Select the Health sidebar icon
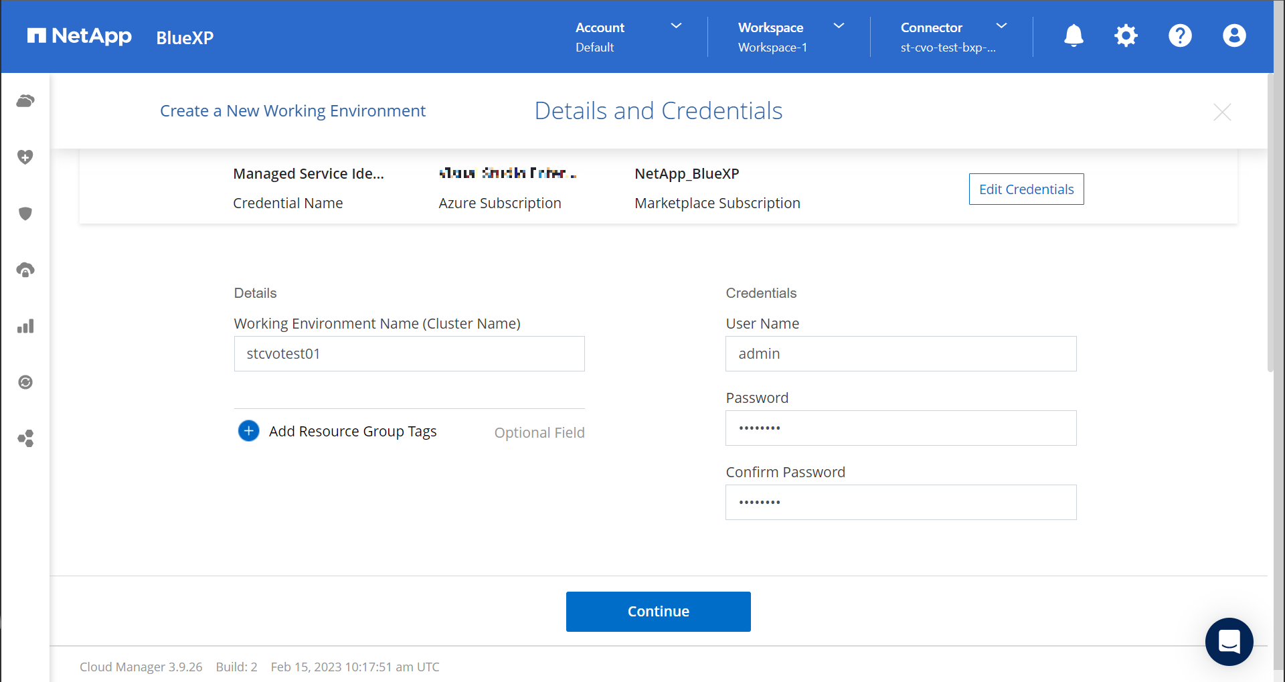The height and width of the screenshot is (682, 1285). (25, 157)
